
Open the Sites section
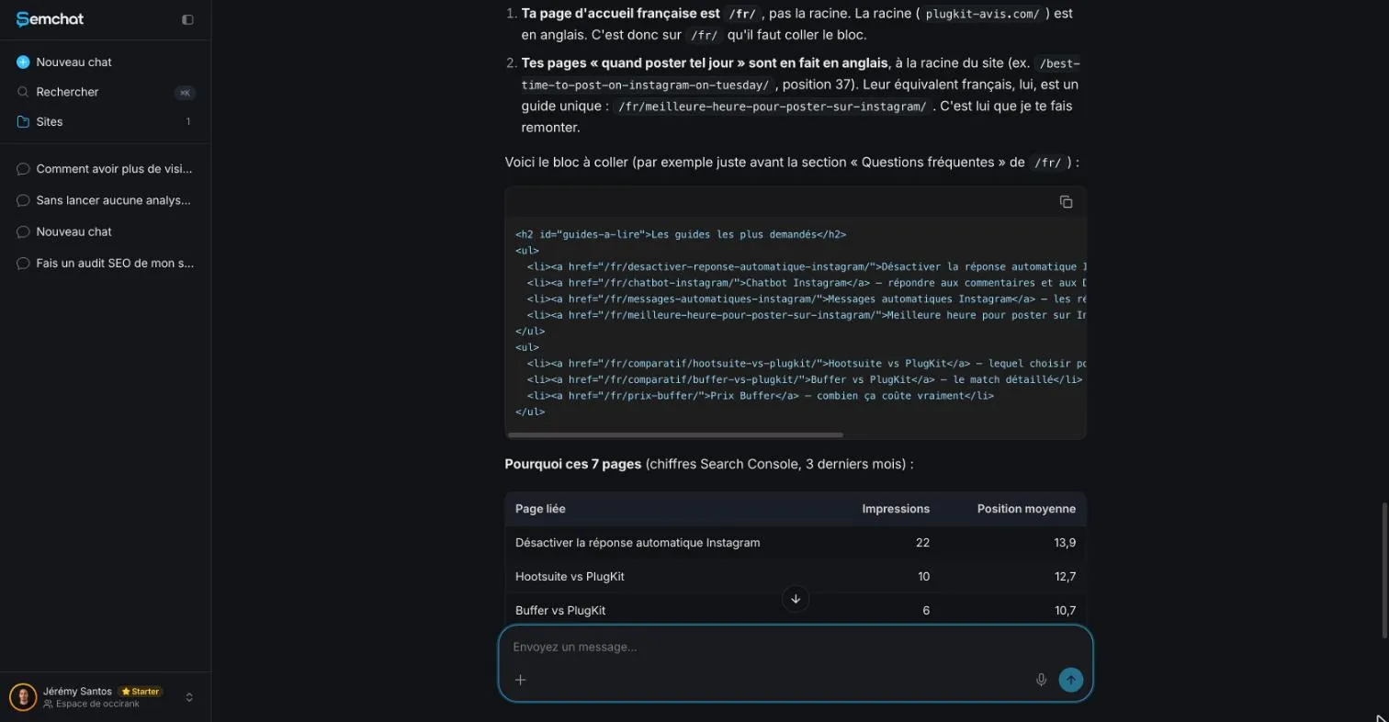click(106, 121)
